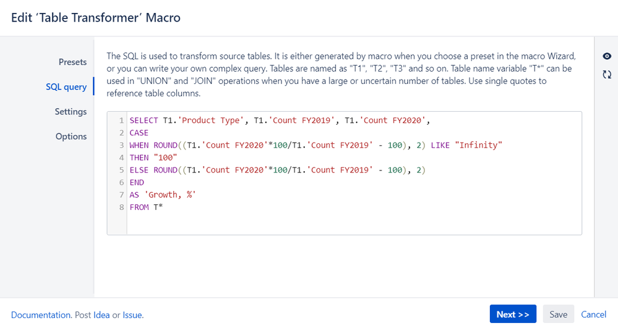618x328 pixels.
Task: Click the 'Growth, %' alias text
Action: (170, 195)
